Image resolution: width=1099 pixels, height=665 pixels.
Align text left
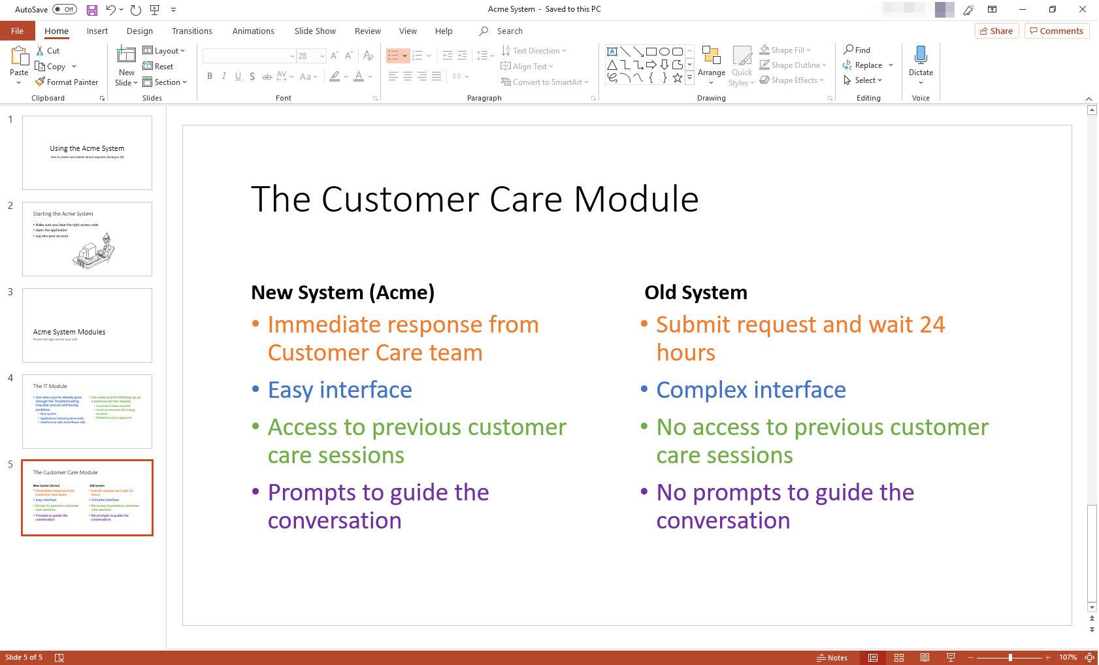393,76
